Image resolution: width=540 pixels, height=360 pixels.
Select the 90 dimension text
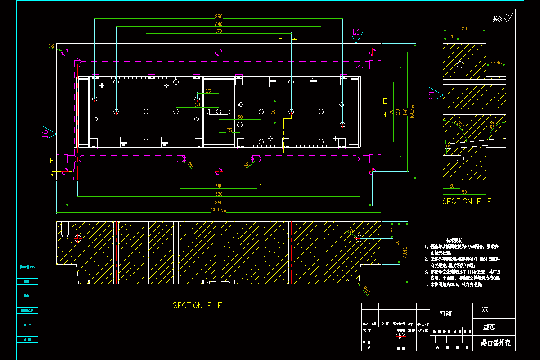coord(219,186)
